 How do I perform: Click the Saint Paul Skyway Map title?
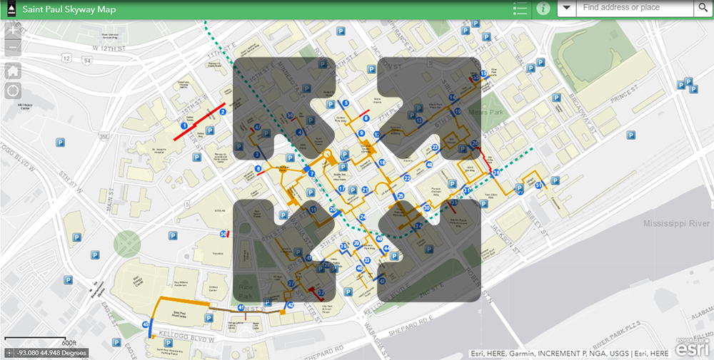pos(69,9)
